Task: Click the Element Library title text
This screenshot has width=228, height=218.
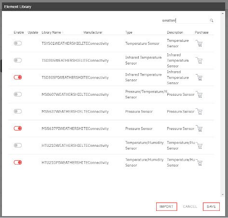Action: pos(17,7)
